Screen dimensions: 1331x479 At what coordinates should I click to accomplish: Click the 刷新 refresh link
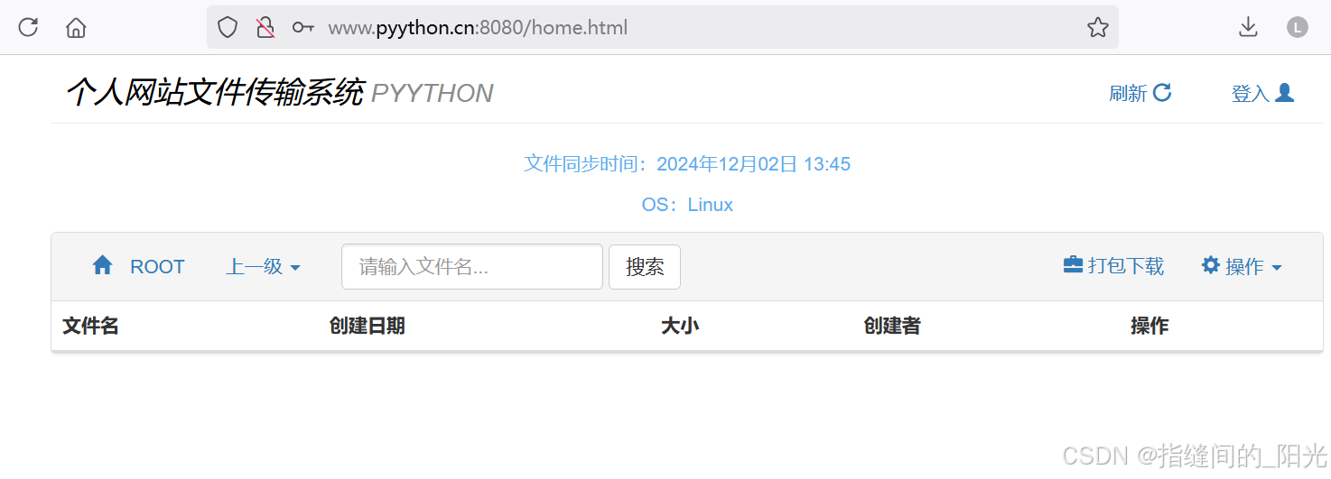tap(1140, 93)
